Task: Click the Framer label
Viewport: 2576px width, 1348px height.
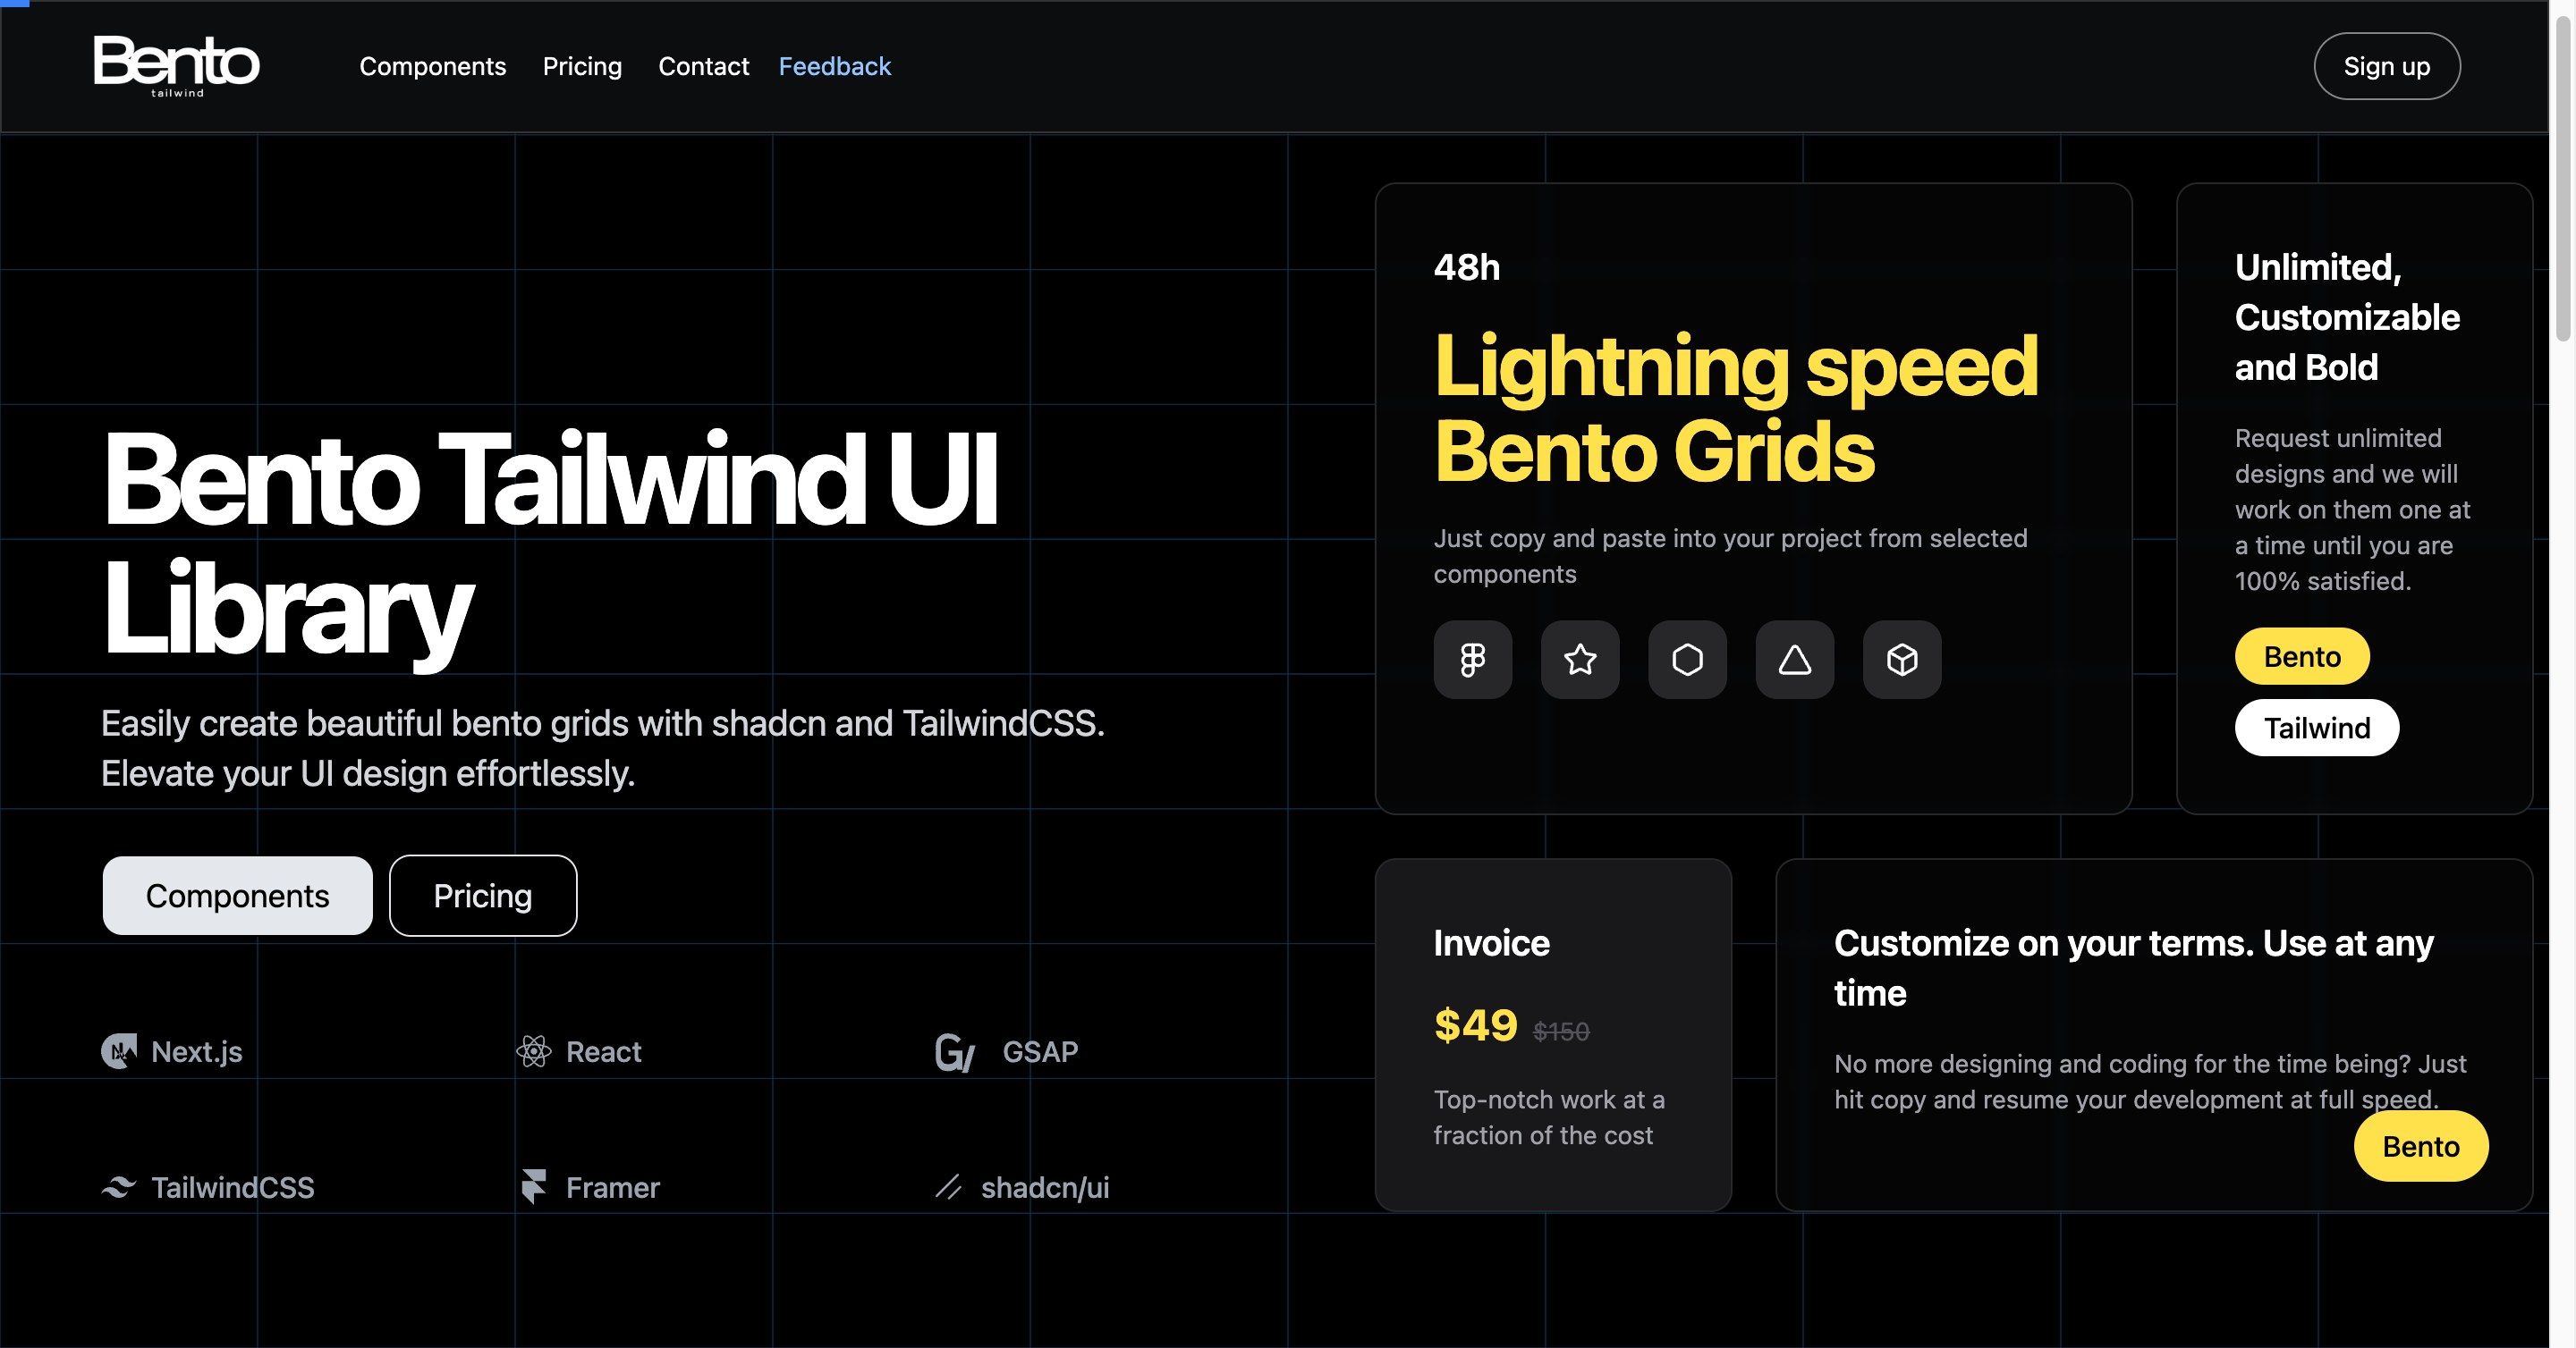Action: (613, 1187)
